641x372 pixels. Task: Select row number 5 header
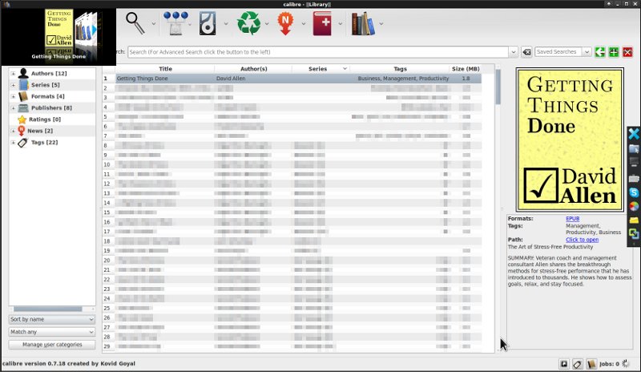point(108,116)
